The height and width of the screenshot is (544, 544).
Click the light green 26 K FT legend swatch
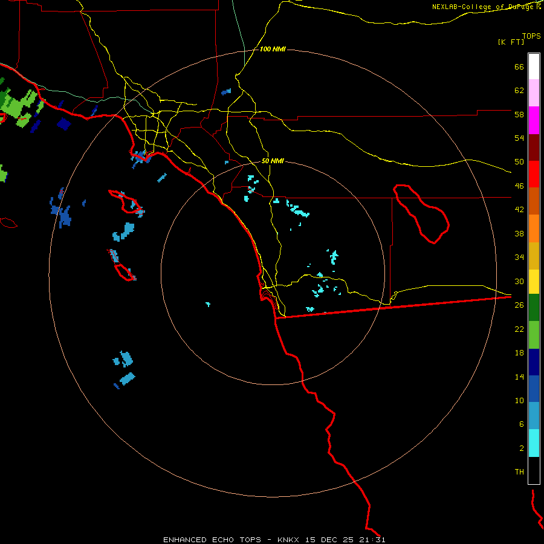[534, 335]
